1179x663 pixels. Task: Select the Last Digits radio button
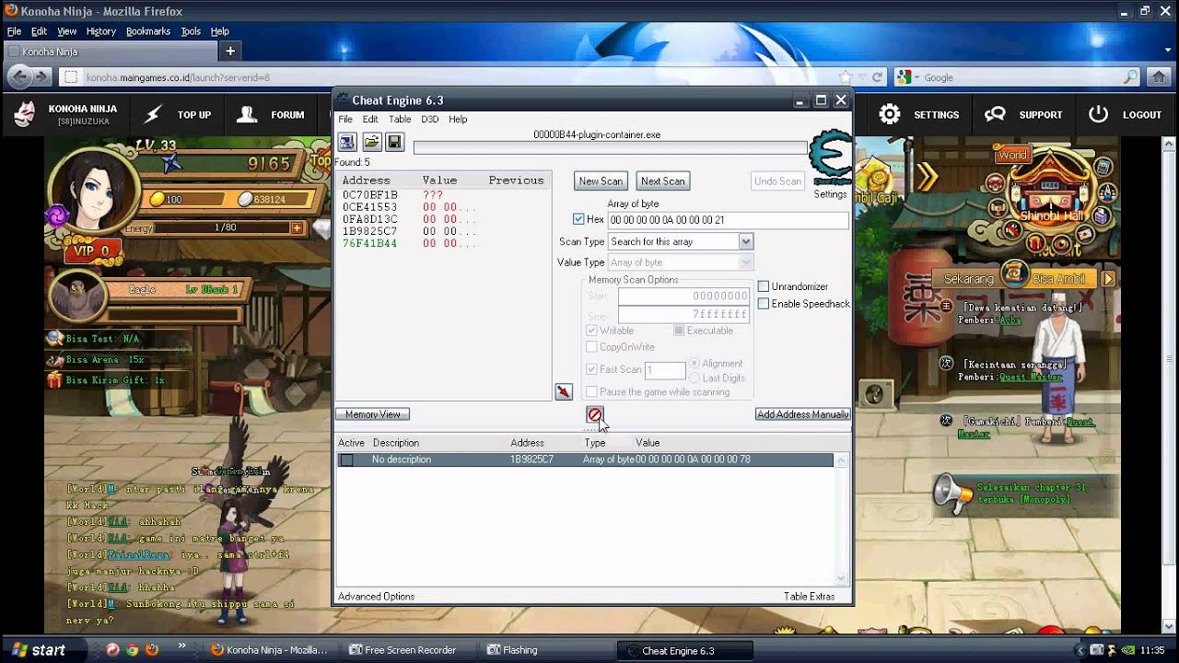695,378
